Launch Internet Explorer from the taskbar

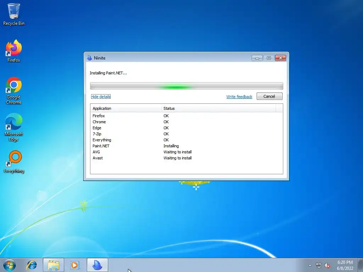pos(32,265)
